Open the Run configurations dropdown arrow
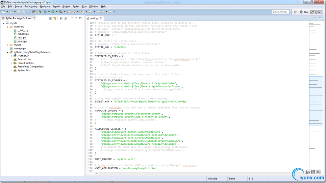 57,12
